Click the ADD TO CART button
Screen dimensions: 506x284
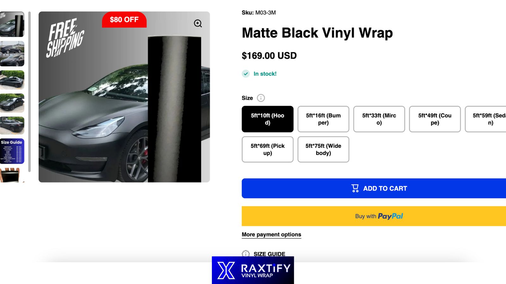tap(379, 188)
